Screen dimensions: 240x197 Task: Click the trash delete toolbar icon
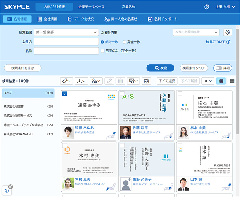coord(120,81)
